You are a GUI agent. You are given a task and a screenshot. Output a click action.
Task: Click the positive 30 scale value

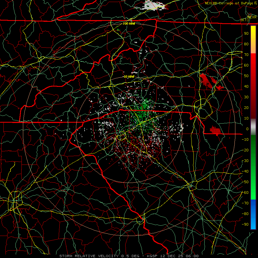coord(246,97)
